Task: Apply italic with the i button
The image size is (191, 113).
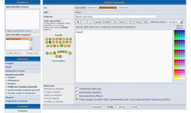Action: coord(84,22)
